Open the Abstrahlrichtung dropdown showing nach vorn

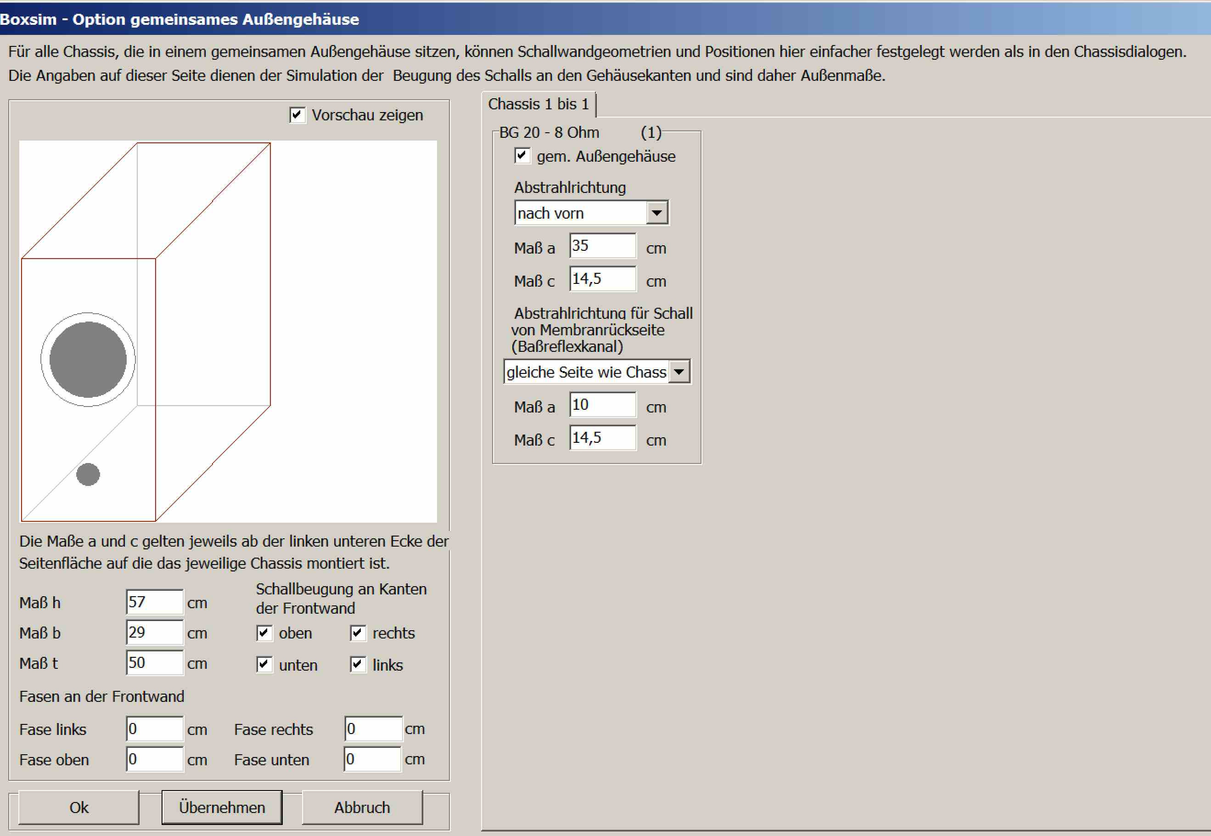pos(591,213)
